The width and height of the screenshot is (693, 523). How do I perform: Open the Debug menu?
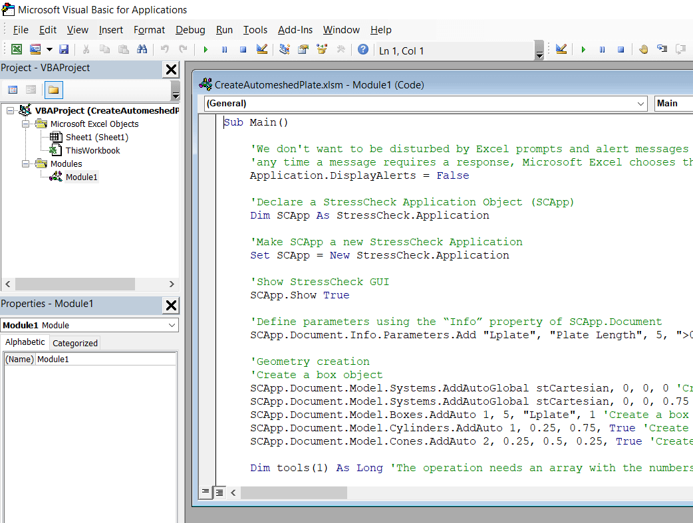(x=190, y=30)
